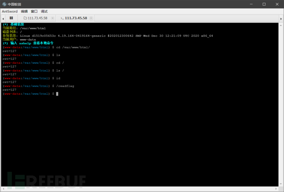284x192 pixels.
Task: Open the AntSword menu
Action: coord(9,12)
